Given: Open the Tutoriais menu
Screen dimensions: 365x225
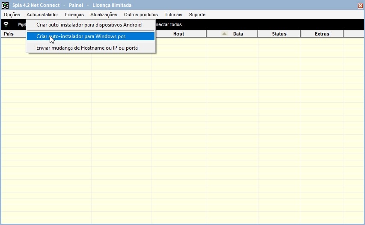Looking at the screenshot, I should [x=173, y=15].
